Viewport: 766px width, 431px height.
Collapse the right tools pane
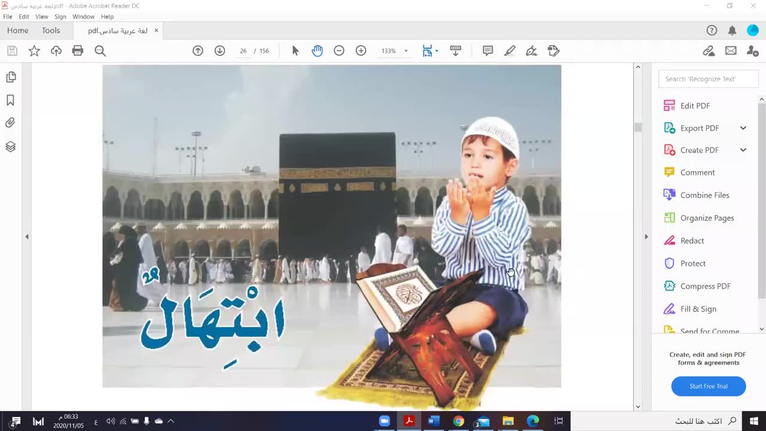(x=646, y=237)
